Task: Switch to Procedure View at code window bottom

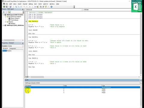Action: pos(26,77)
